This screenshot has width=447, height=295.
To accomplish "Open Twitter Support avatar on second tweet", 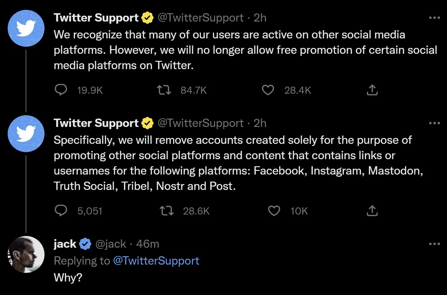I will tap(26, 134).
